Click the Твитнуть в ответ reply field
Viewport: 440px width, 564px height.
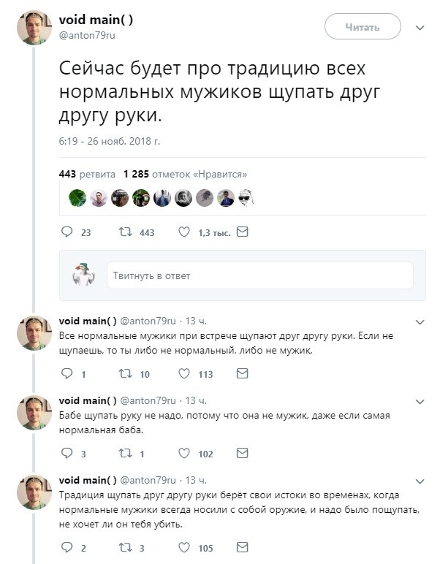coord(259,275)
